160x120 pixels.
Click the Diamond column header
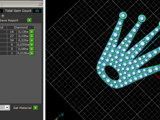coord(21,27)
